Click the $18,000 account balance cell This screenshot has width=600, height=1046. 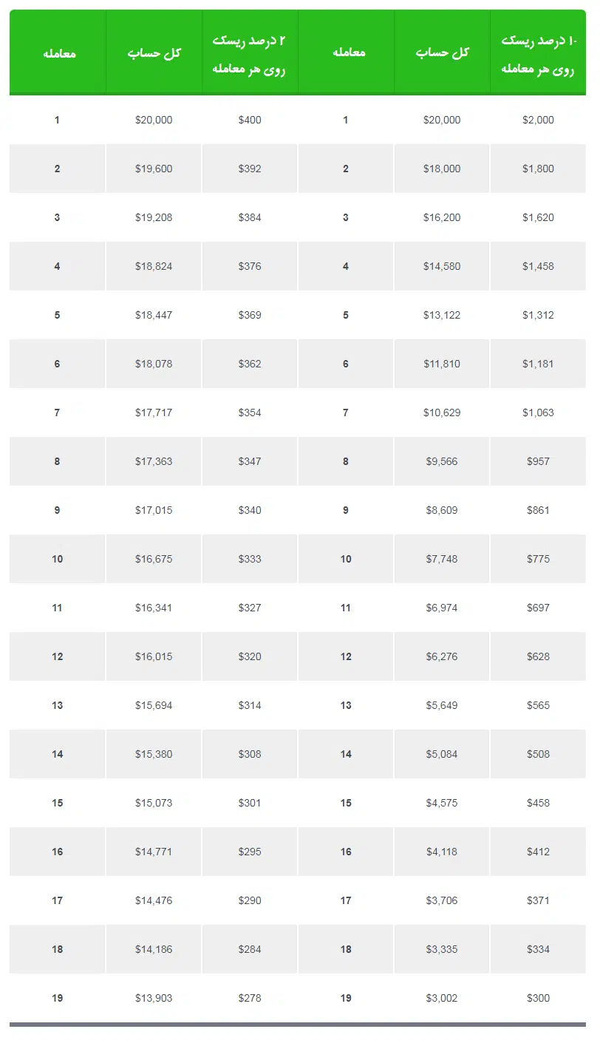pos(442,169)
